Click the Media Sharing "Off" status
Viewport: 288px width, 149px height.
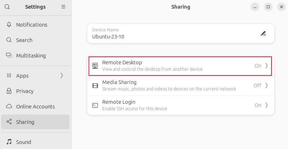[x=257, y=85]
